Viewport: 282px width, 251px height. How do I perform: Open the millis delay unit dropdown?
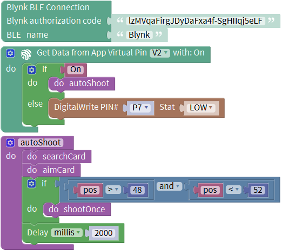66,233
